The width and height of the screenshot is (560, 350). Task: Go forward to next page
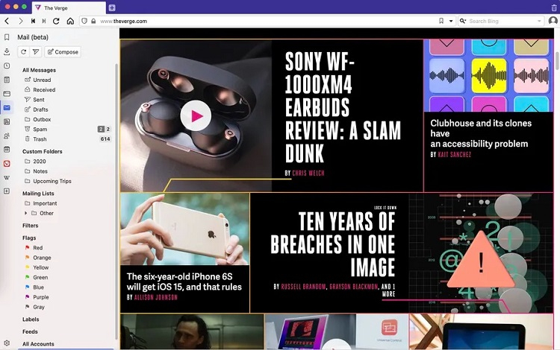[x=20, y=21]
